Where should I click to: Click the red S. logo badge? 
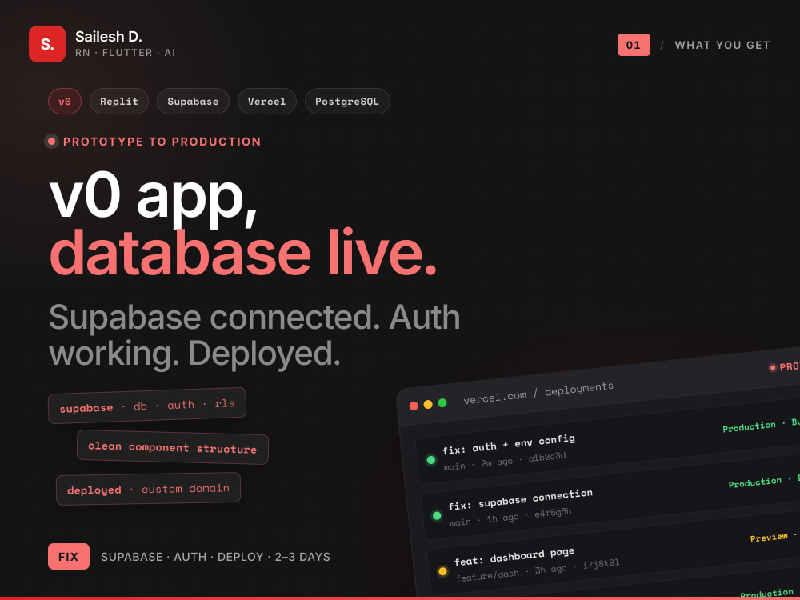(x=47, y=44)
